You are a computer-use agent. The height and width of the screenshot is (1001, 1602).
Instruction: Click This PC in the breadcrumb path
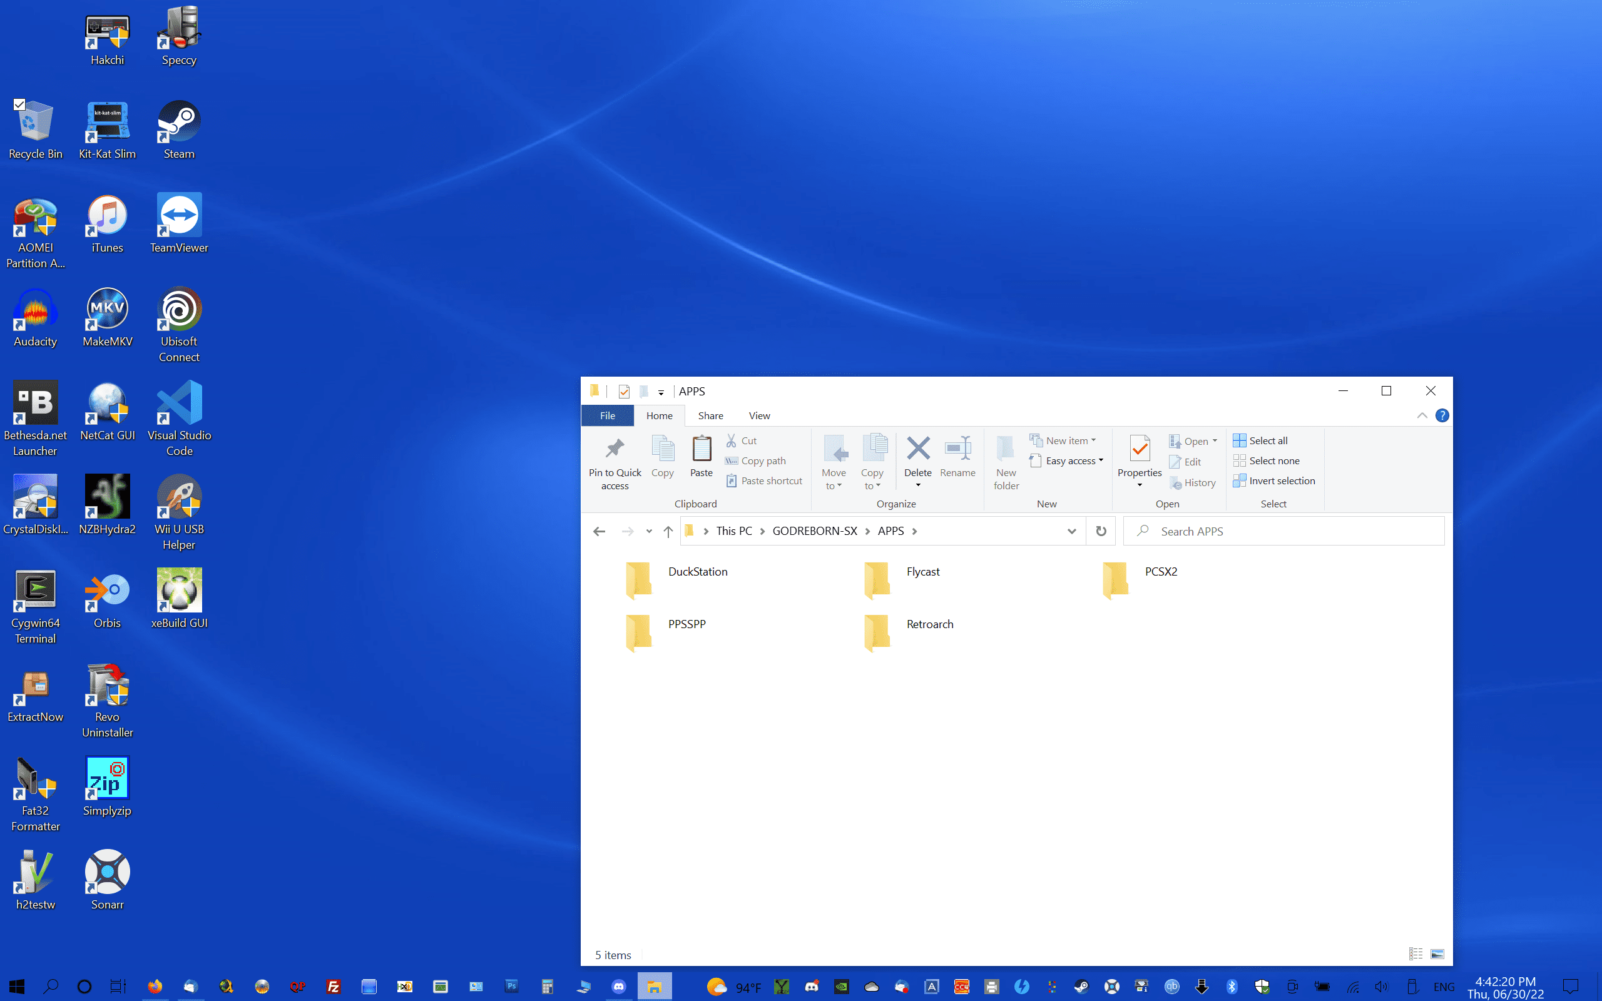pyautogui.click(x=733, y=531)
